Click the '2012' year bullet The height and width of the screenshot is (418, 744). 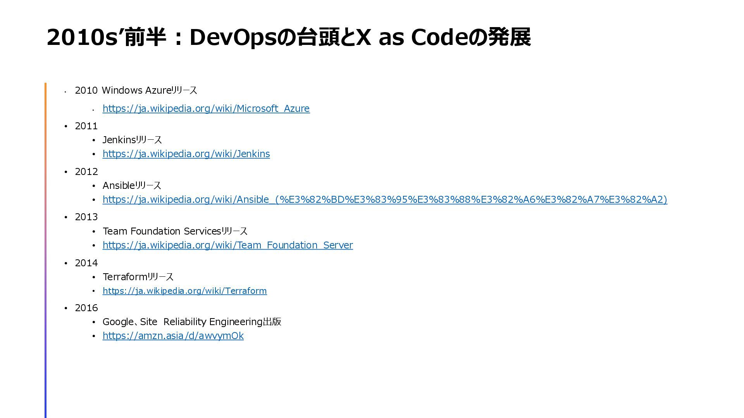point(86,172)
